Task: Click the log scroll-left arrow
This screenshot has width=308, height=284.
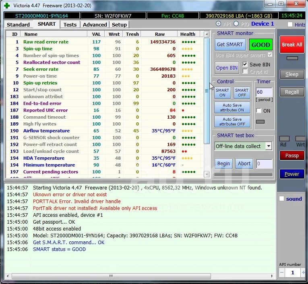Action: (x=8, y=276)
